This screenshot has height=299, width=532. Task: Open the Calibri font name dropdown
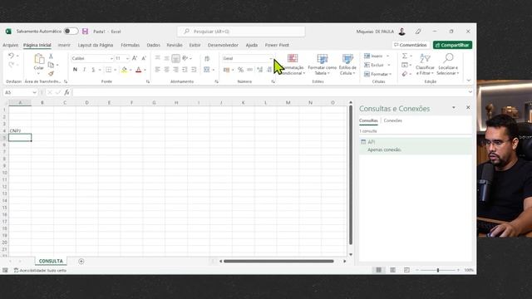tap(111, 59)
